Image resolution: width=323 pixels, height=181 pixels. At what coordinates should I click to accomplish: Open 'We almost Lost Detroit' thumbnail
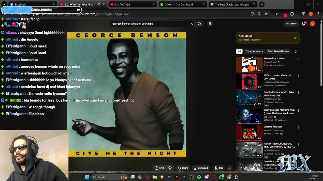pos(249,81)
